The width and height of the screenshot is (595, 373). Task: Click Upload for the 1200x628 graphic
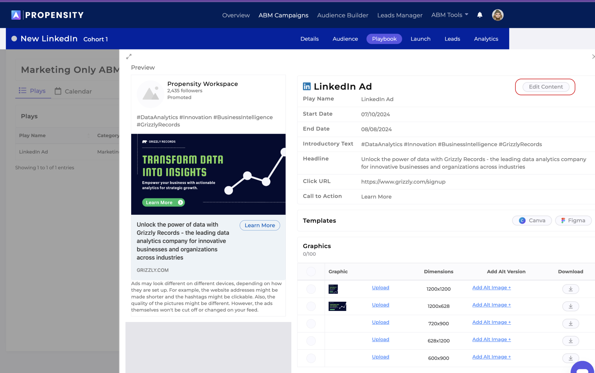coord(380,305)
